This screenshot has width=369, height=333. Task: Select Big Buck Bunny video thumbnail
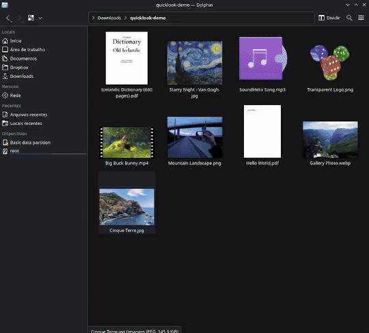pyautogui.click(x=126, y=143)
